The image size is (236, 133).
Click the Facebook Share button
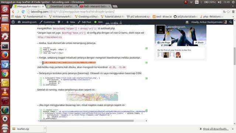coord(199,42)
